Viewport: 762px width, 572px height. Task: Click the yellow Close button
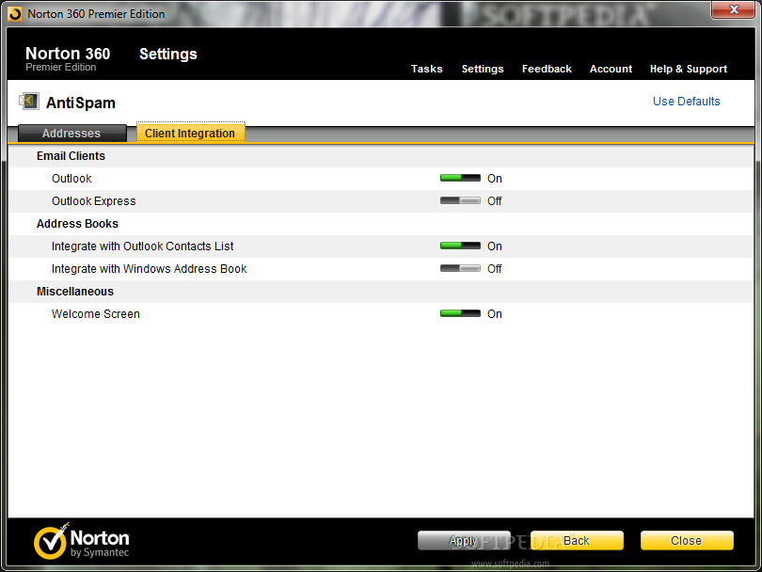pyautogui.click(x=687, y=540)
